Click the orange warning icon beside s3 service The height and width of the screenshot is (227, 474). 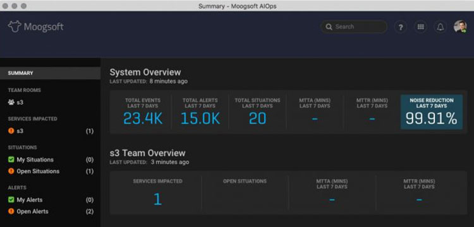tap(11, 131)
